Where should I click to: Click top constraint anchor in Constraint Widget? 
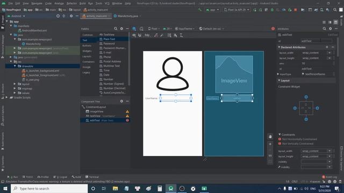[306, 97]
